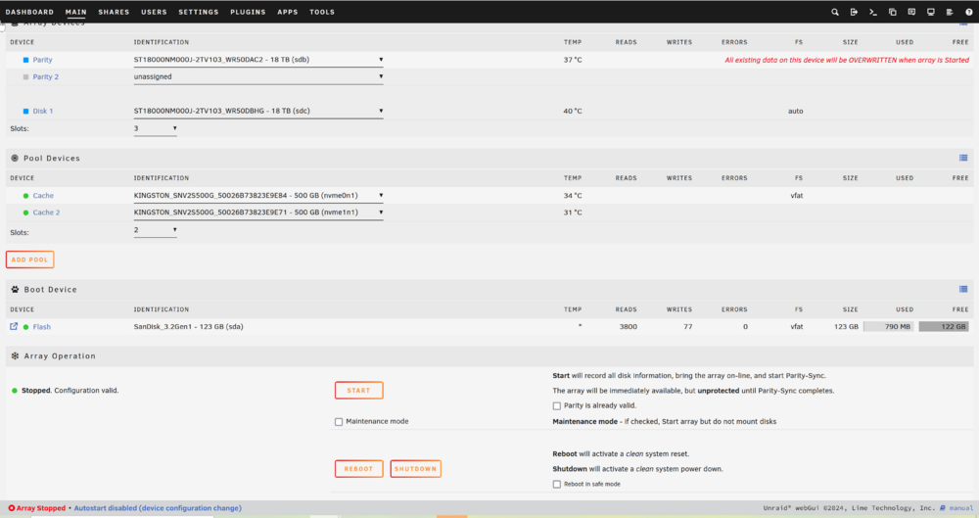Click the logout icon in top bar

tap(854, 12)
